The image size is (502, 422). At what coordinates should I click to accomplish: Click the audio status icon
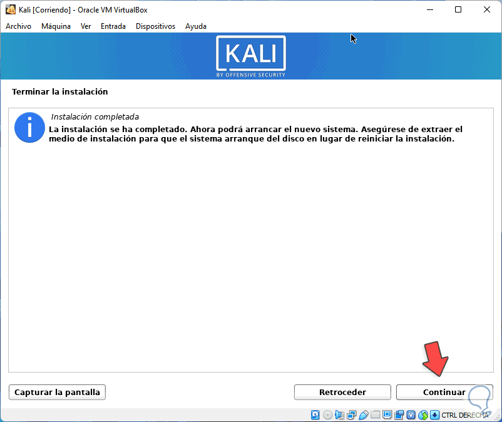pyautogui.click(x=339, y=415)
